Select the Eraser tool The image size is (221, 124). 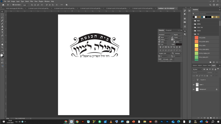click(2, 30)
